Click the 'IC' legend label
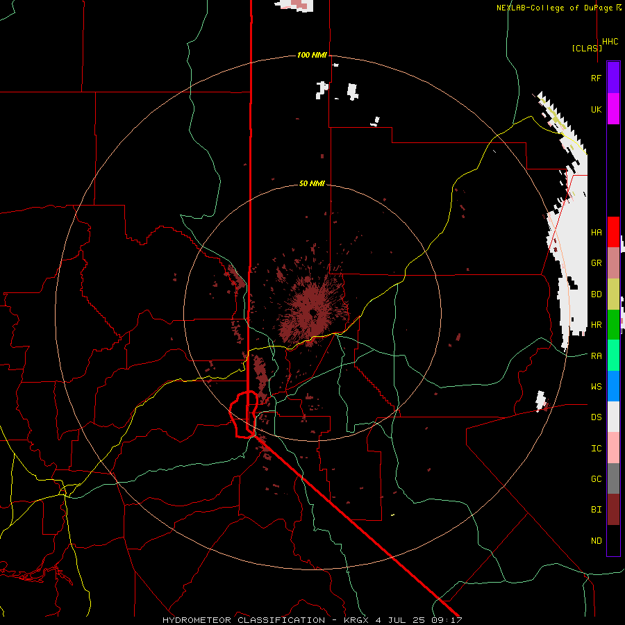Image resolution: width=625 pixels, height=625 pixels. (x=596, y=449)
